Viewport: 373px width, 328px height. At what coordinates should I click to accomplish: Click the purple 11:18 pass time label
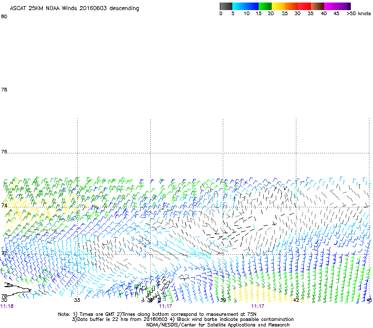(x=7, y=306)
